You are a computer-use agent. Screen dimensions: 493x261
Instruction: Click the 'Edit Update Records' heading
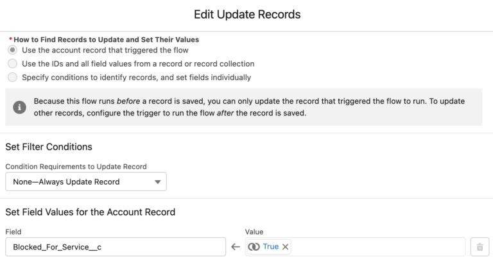[x=247, y=15]
